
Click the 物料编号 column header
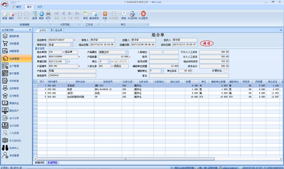click(57, 82)
